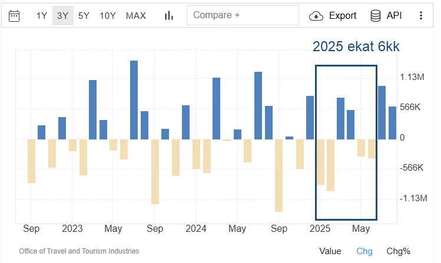Open the bar chart type icon
The image size is (441, 263).
coord(169,16)
